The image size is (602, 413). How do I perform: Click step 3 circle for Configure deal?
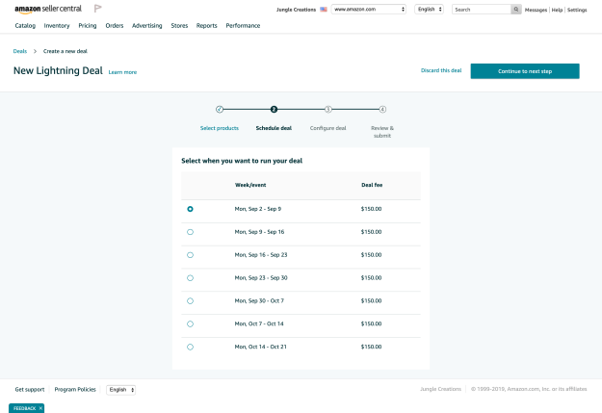pos(328,110)
